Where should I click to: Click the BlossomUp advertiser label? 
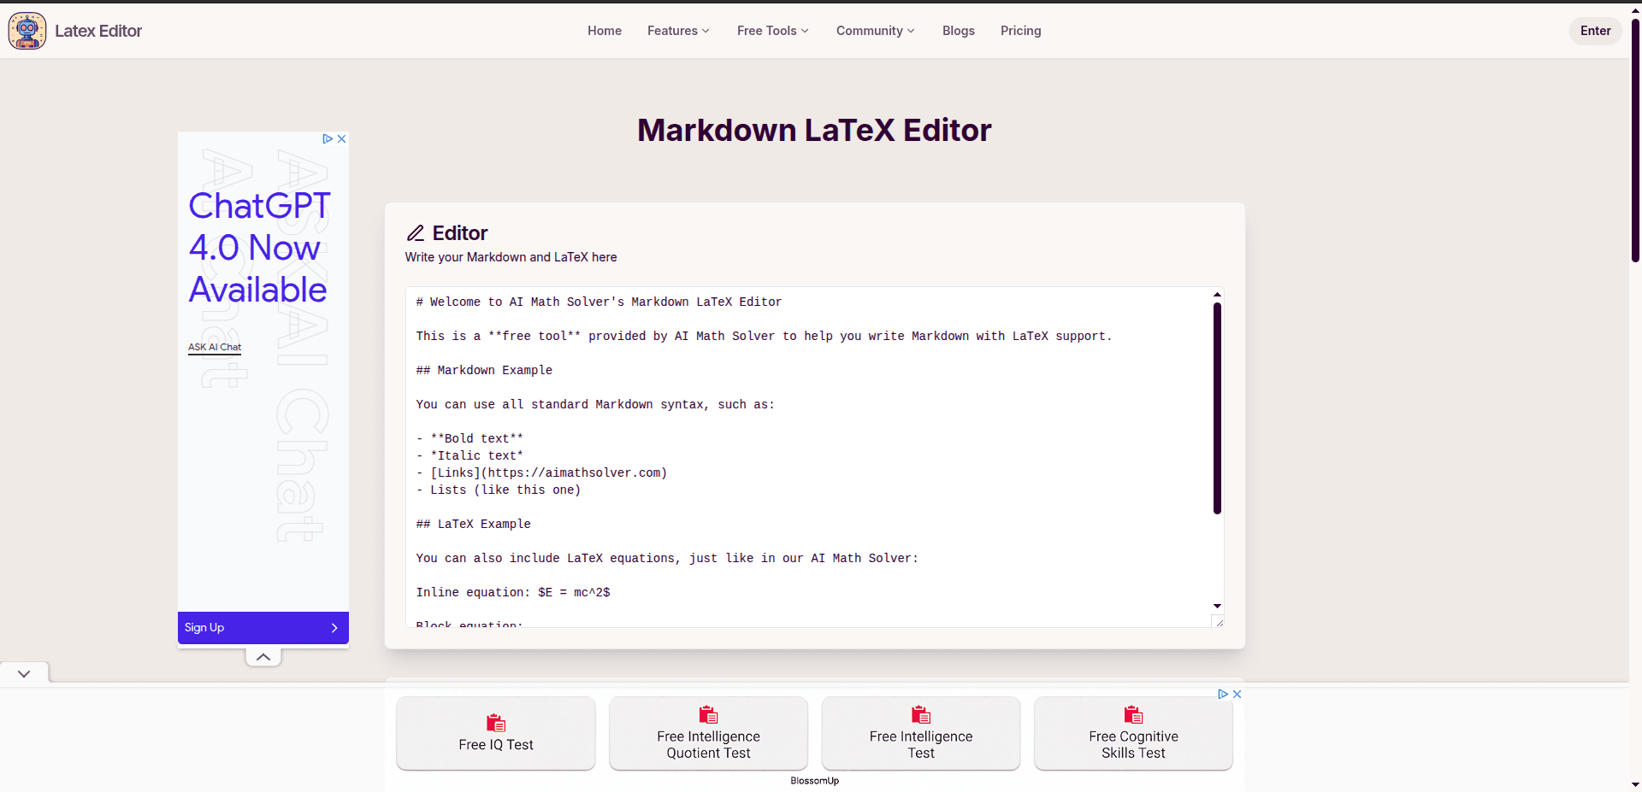tap(814, 781)
